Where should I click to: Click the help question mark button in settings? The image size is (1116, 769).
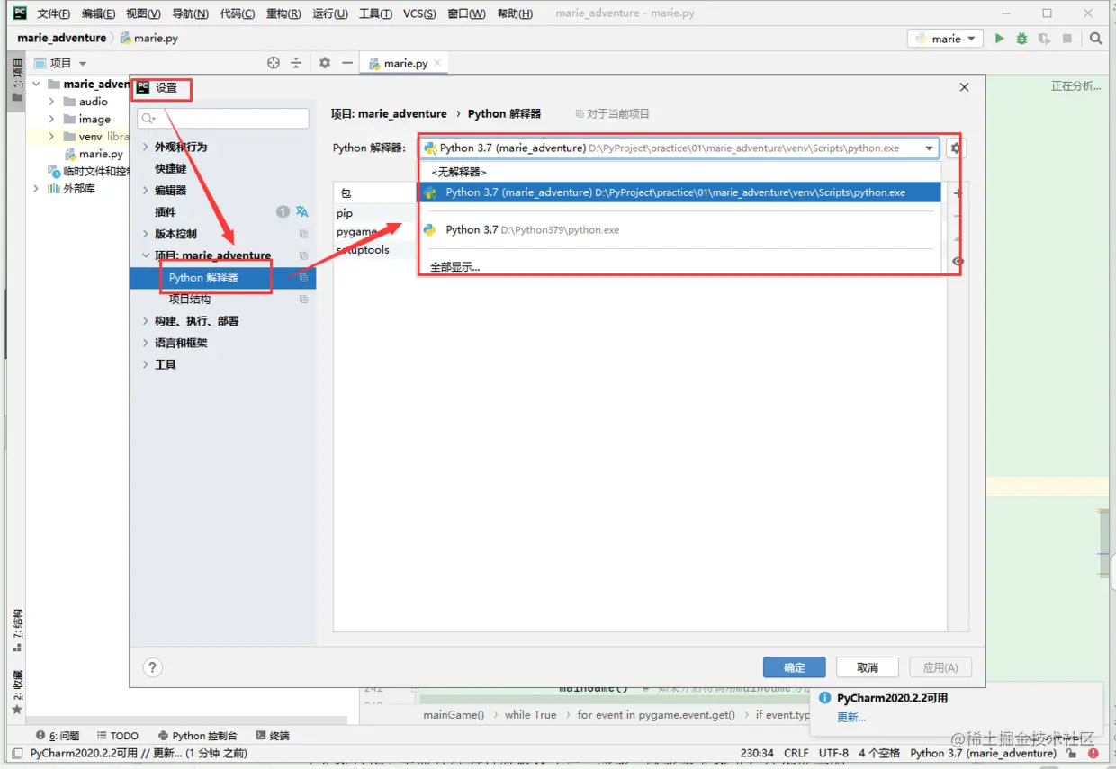click(153, 667)
